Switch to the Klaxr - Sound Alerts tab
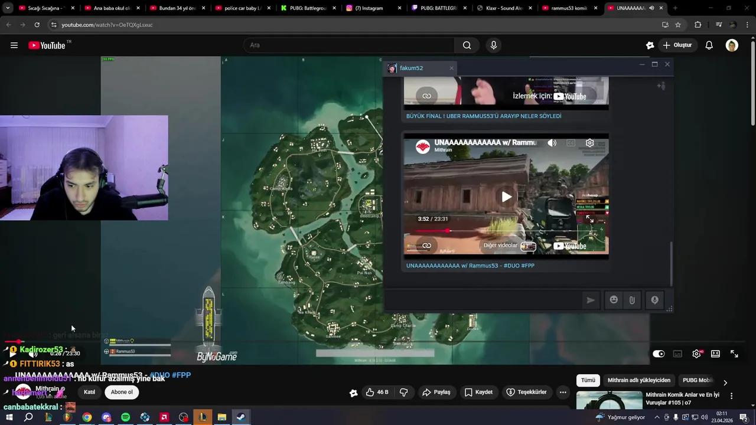This screenshot has height=425, width=756. (504, 8)
